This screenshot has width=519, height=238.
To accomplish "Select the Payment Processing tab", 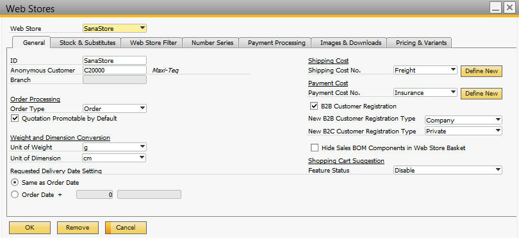I will (276, 43).
